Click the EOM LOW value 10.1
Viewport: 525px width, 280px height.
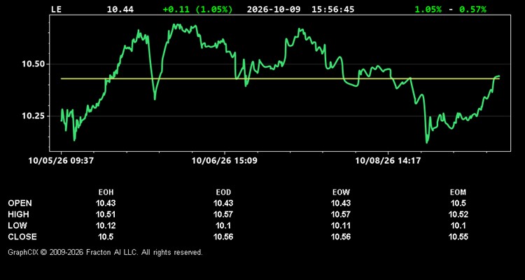point(458,225)
